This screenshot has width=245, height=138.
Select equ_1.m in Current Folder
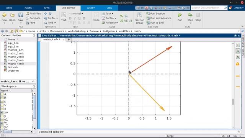[x=13, y=43]
